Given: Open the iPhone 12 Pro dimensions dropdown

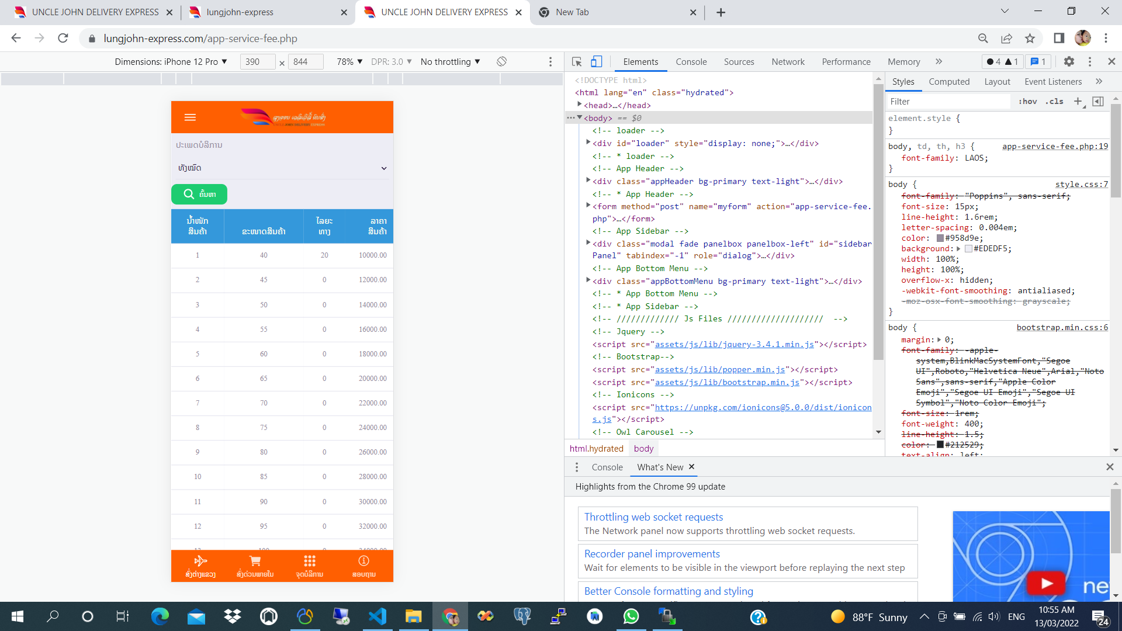Looking at the screenshot, I should (x=171, y=61).
